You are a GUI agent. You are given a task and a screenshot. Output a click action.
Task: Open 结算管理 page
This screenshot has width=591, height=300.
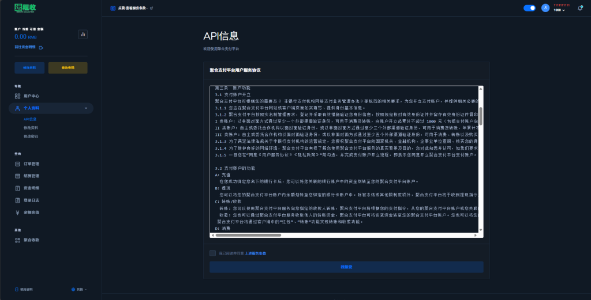coord(31,176)
